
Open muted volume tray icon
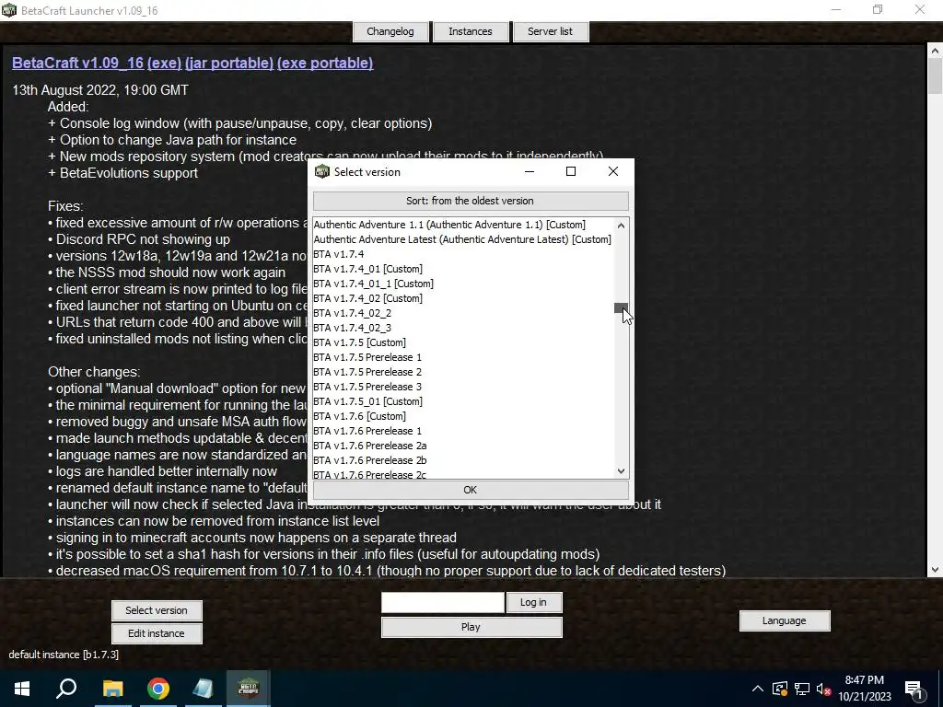[x=824, y=689]
